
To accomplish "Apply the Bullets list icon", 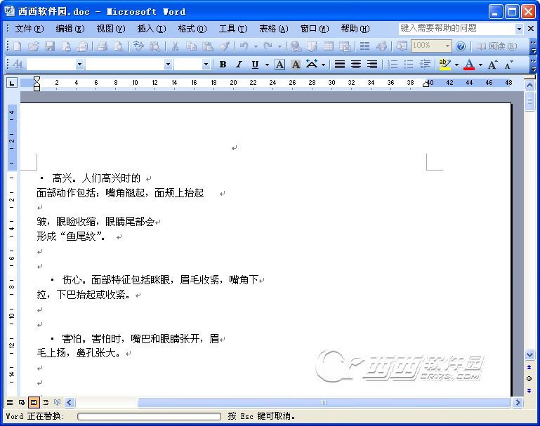I will [409, 64].
